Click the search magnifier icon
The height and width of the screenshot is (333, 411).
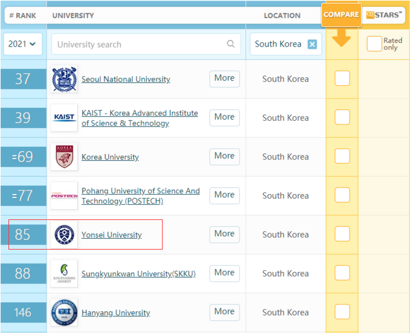click(x=230, y=44)
